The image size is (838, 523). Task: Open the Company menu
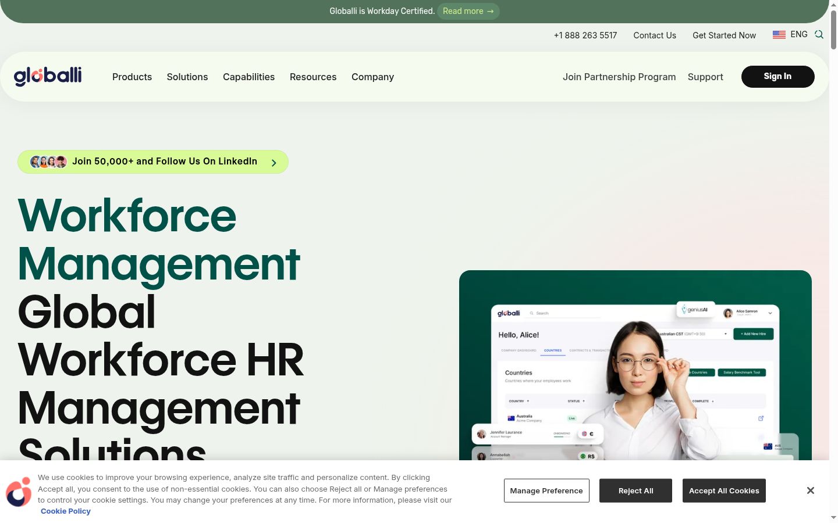click(x=372, y=77)
